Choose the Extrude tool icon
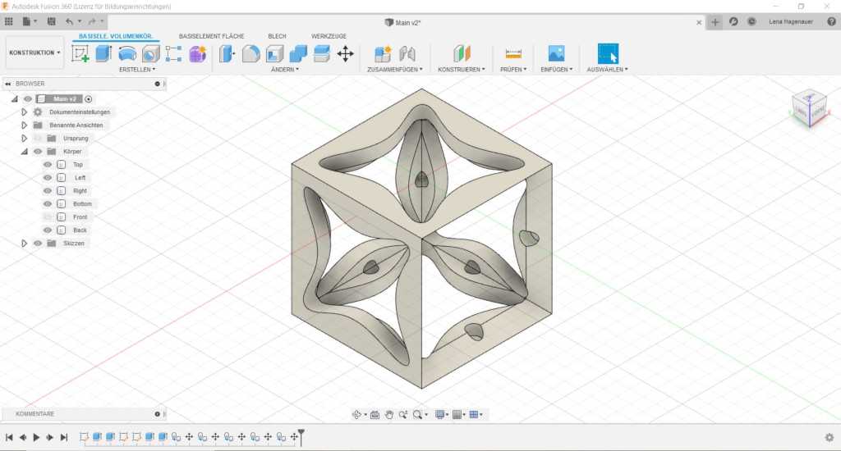This screenshot has width=841, height=451. pyautogui.click(x=103, y=53)
